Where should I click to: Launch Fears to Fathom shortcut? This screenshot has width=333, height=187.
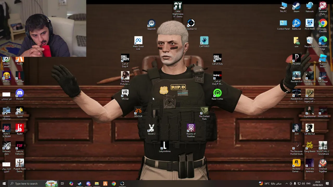20,148
